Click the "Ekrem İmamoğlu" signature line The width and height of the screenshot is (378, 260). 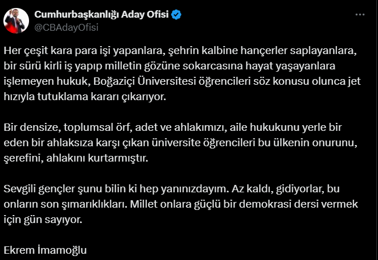pos(45,250)
